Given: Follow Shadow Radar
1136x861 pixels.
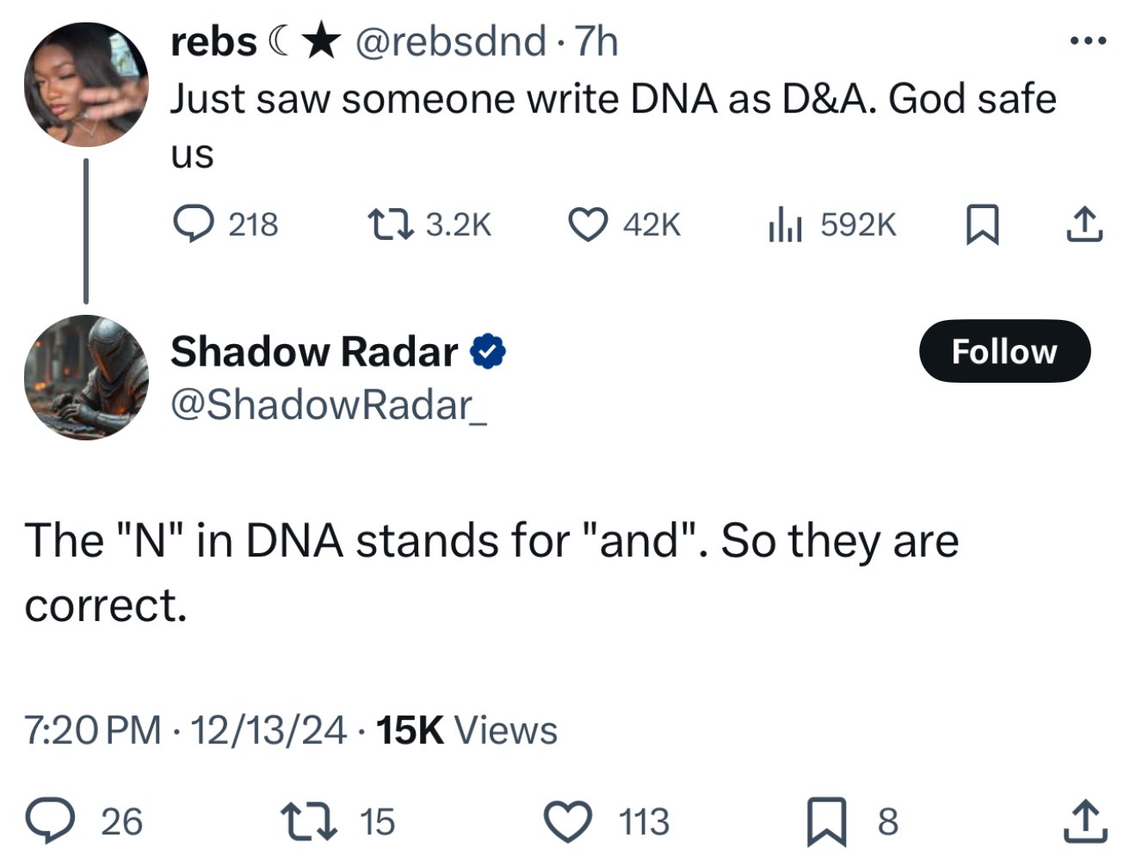Looking at the screenshot, I should click(1004, 351).
